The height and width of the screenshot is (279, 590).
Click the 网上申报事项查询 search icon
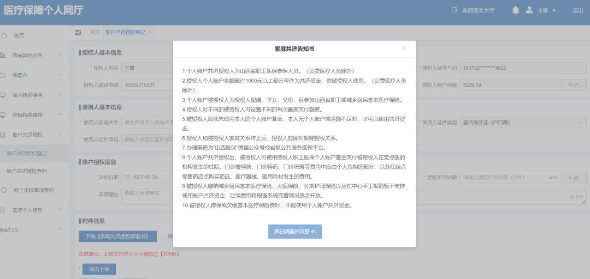click(x=4, y=190)
